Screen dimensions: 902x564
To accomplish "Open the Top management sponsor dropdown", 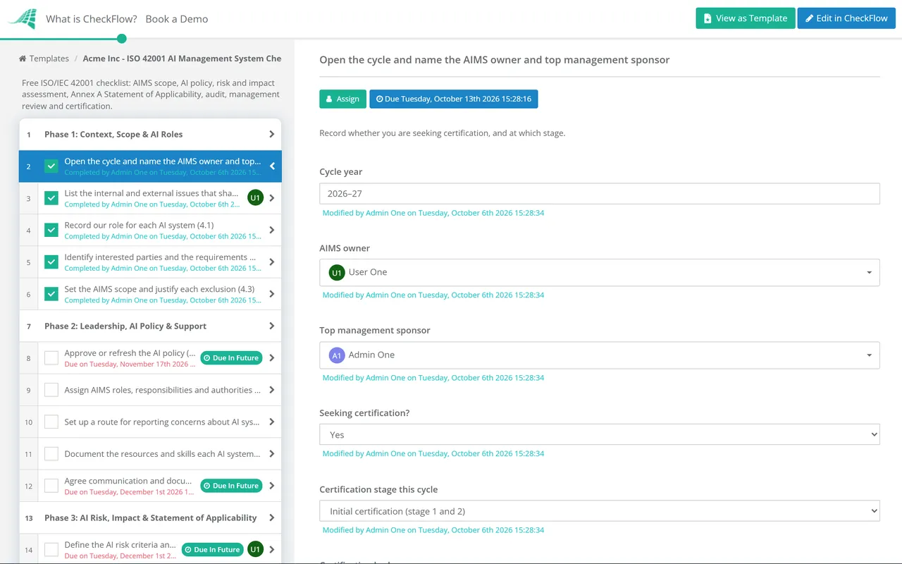I will click(599, 355).
